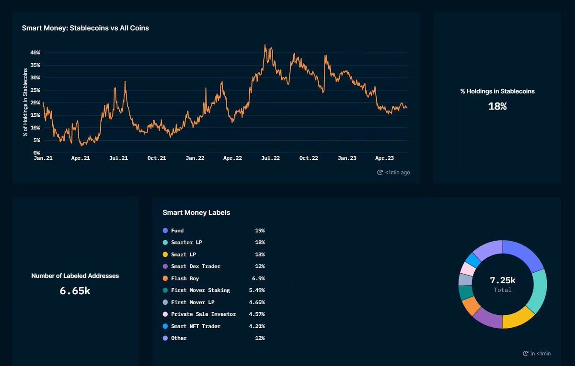
Task: Select the 'Flash Boy' legend label
Action: 185,278
